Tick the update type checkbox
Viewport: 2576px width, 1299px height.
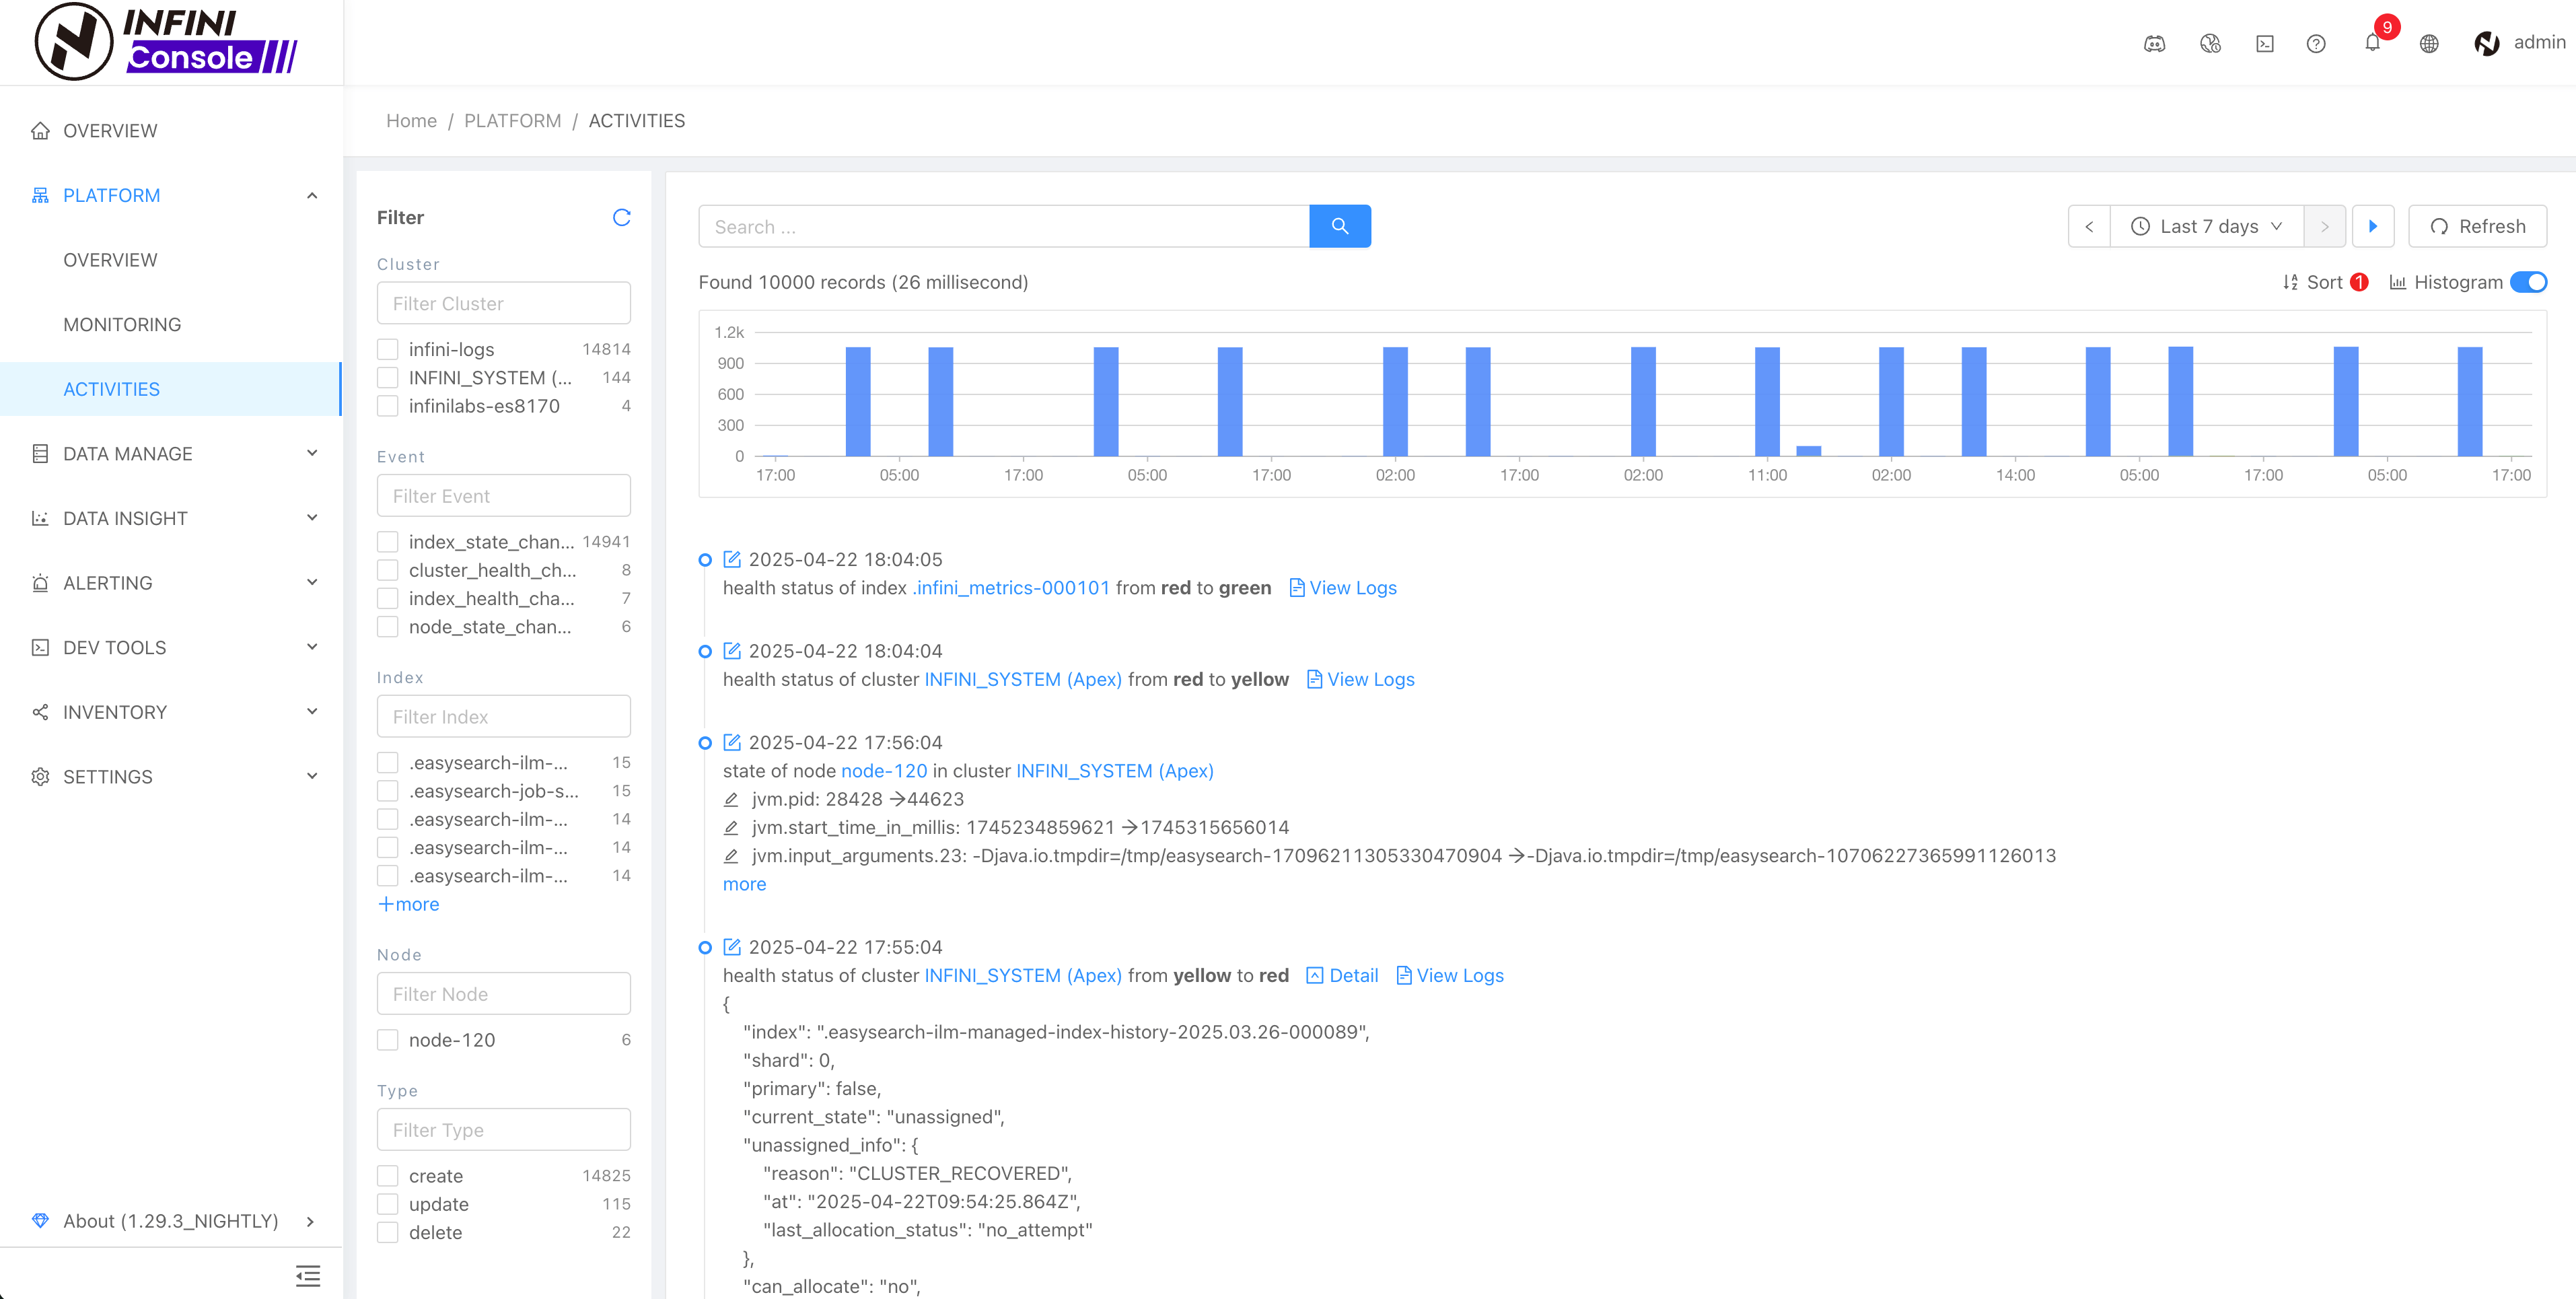tap(388, 1204)
